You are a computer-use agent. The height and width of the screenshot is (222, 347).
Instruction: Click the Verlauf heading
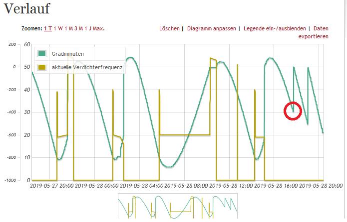27,8
